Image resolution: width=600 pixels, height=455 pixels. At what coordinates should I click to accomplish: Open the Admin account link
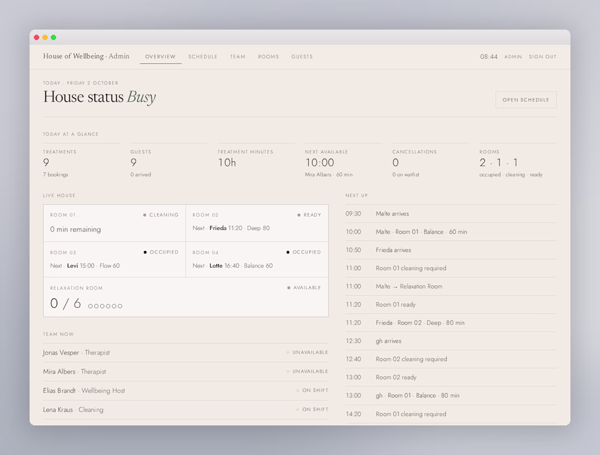click(x=513, y=57)
